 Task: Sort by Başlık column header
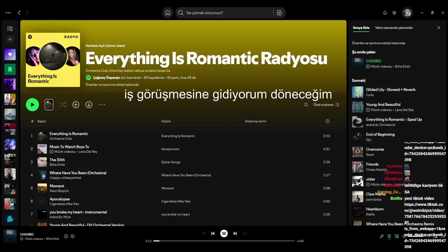[x=42, y=121]
